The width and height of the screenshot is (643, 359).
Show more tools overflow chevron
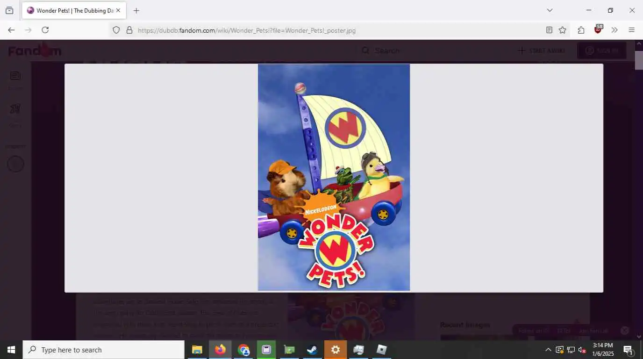click(x=614, y=30)
